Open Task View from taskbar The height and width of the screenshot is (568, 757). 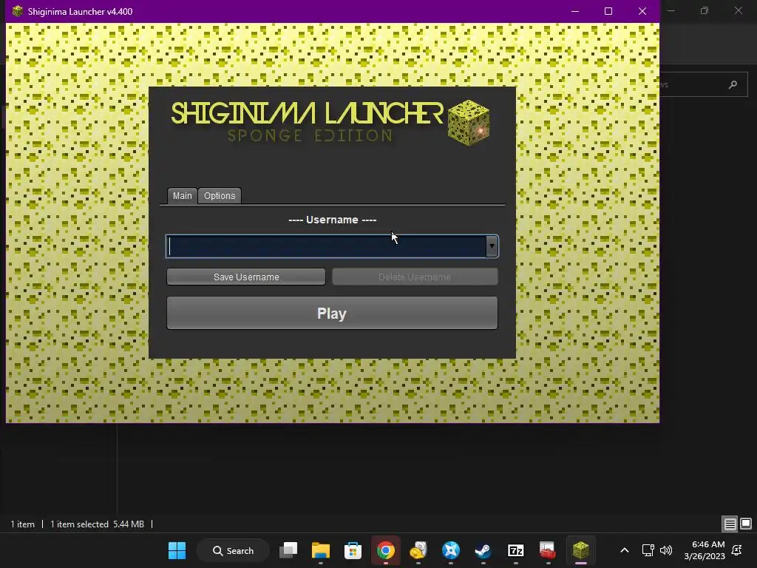[288, 550]
